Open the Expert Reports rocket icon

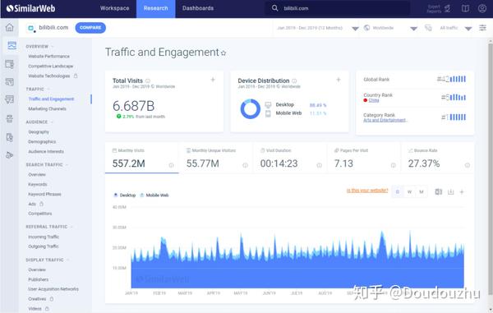[448, 8]
